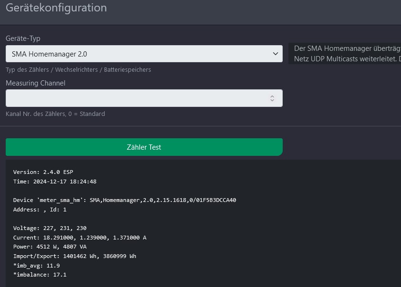Screen dimensions: 401x287
Task: Click the Import/Export Wh line
Action: tap(75, 256)
